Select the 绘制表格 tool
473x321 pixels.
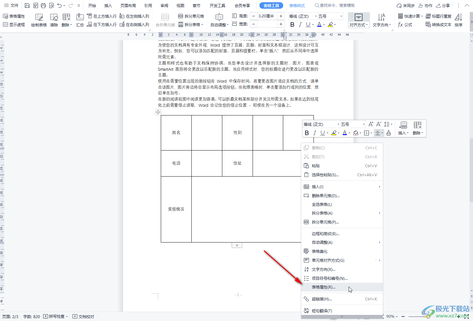39,20
